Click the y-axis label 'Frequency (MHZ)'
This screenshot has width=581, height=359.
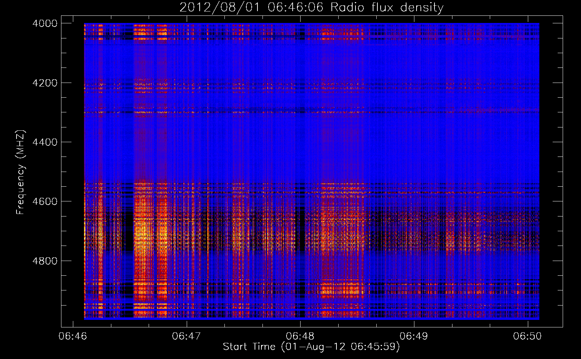[20, 172]
